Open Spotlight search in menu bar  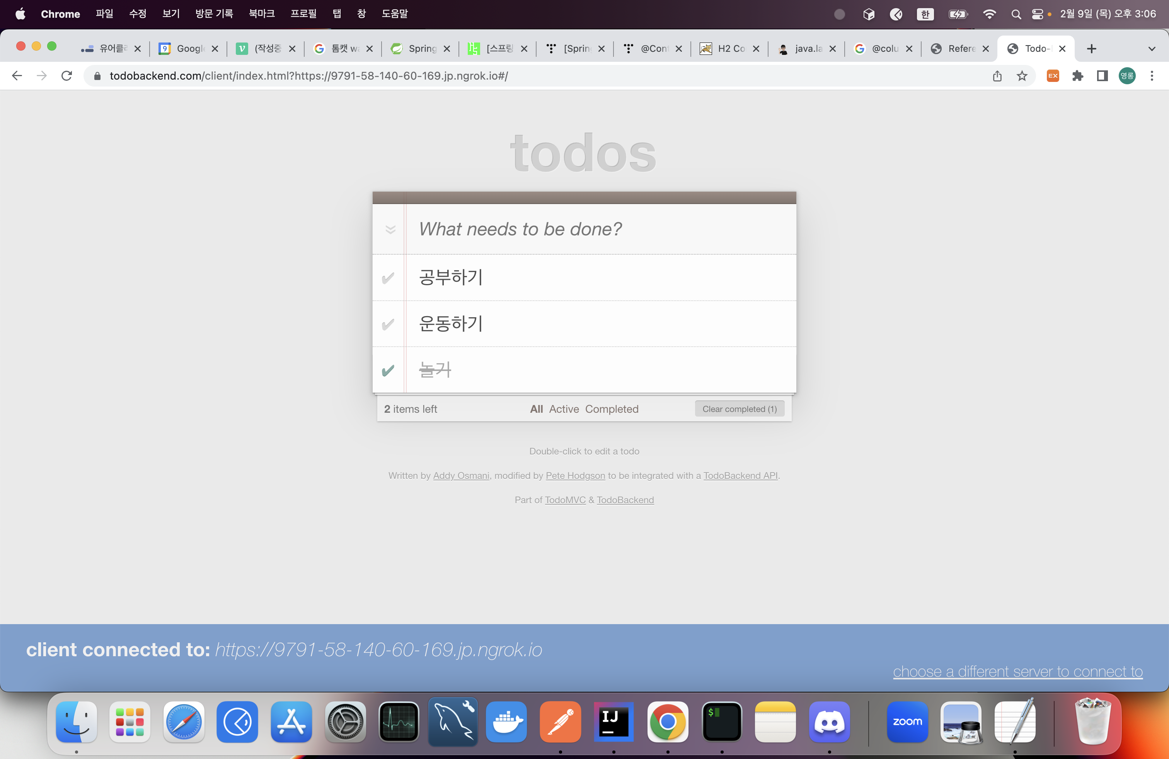1016,14
